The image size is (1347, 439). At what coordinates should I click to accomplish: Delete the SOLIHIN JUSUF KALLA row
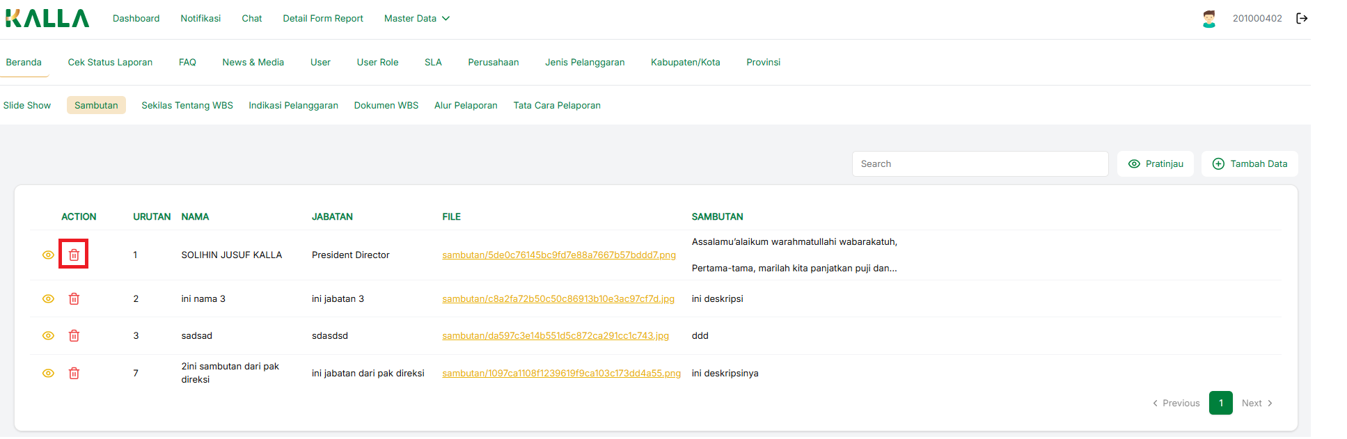(x=74, y=255)
